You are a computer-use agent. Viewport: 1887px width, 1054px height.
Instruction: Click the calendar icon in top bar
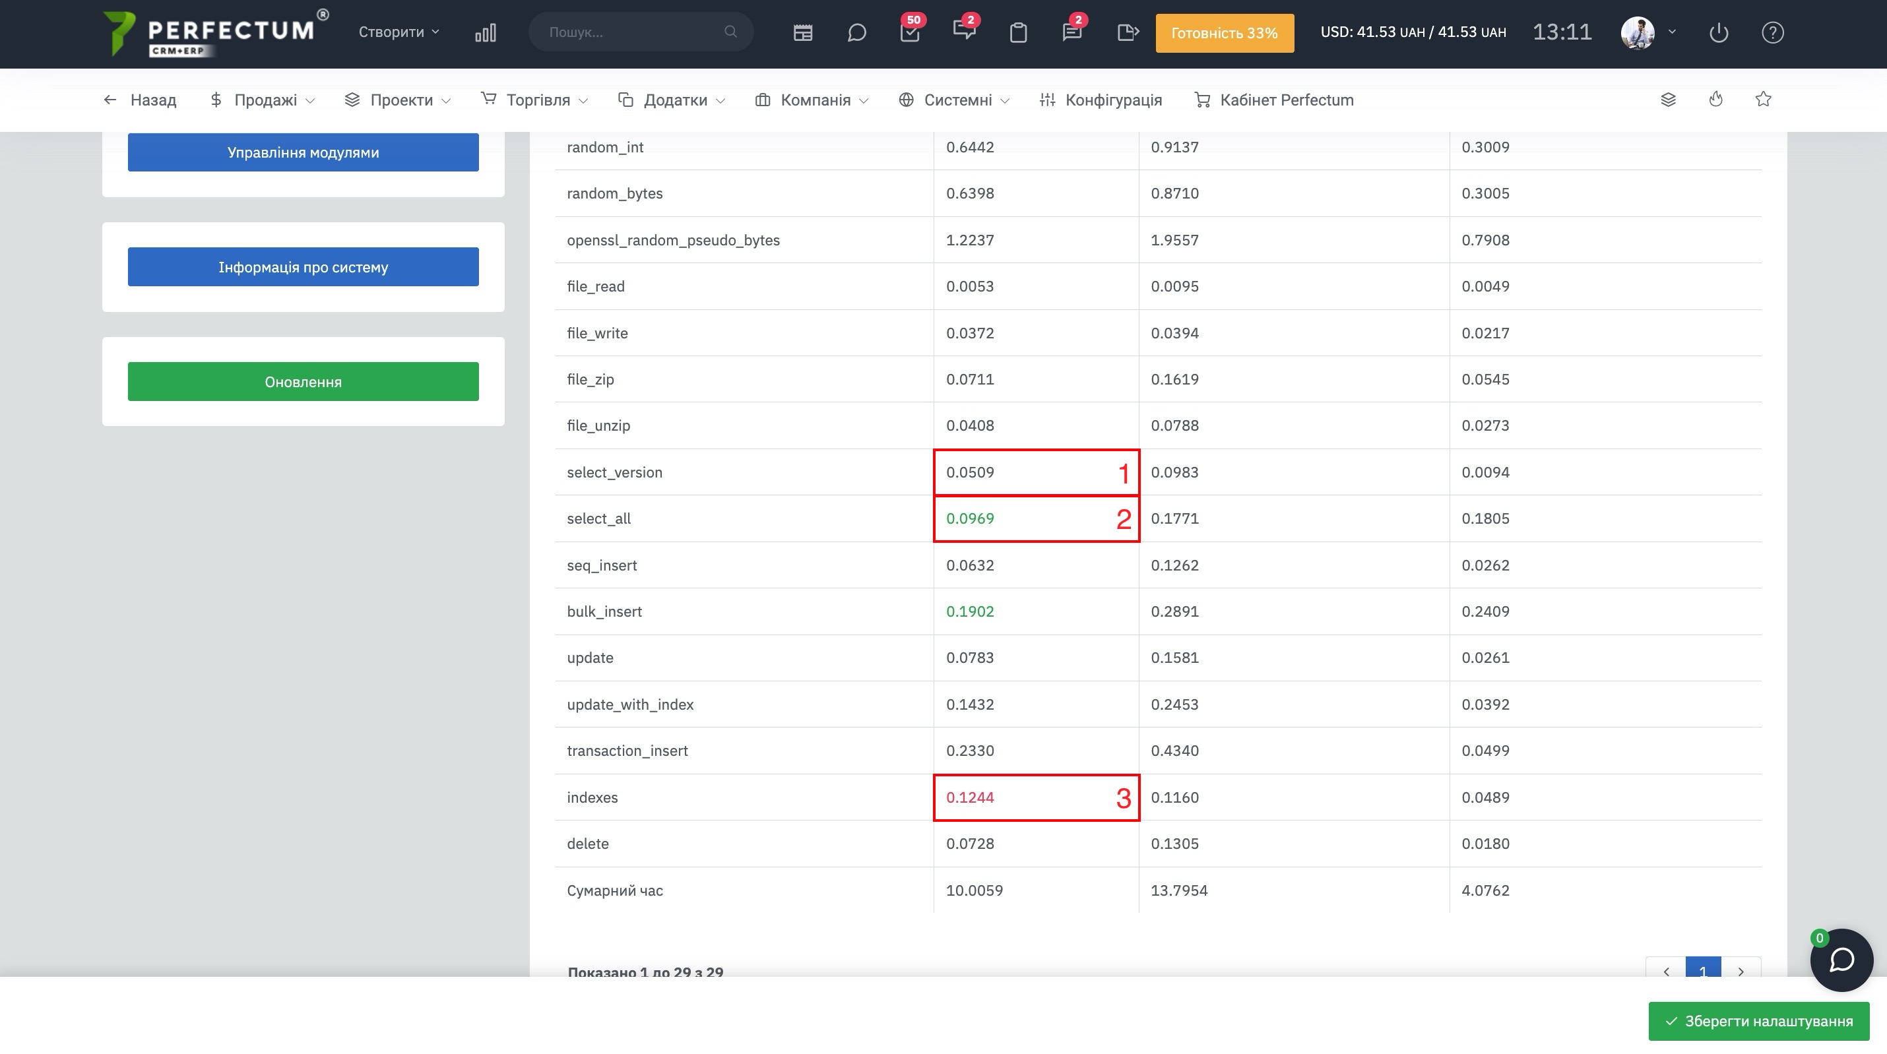click(x=803, y=32)
